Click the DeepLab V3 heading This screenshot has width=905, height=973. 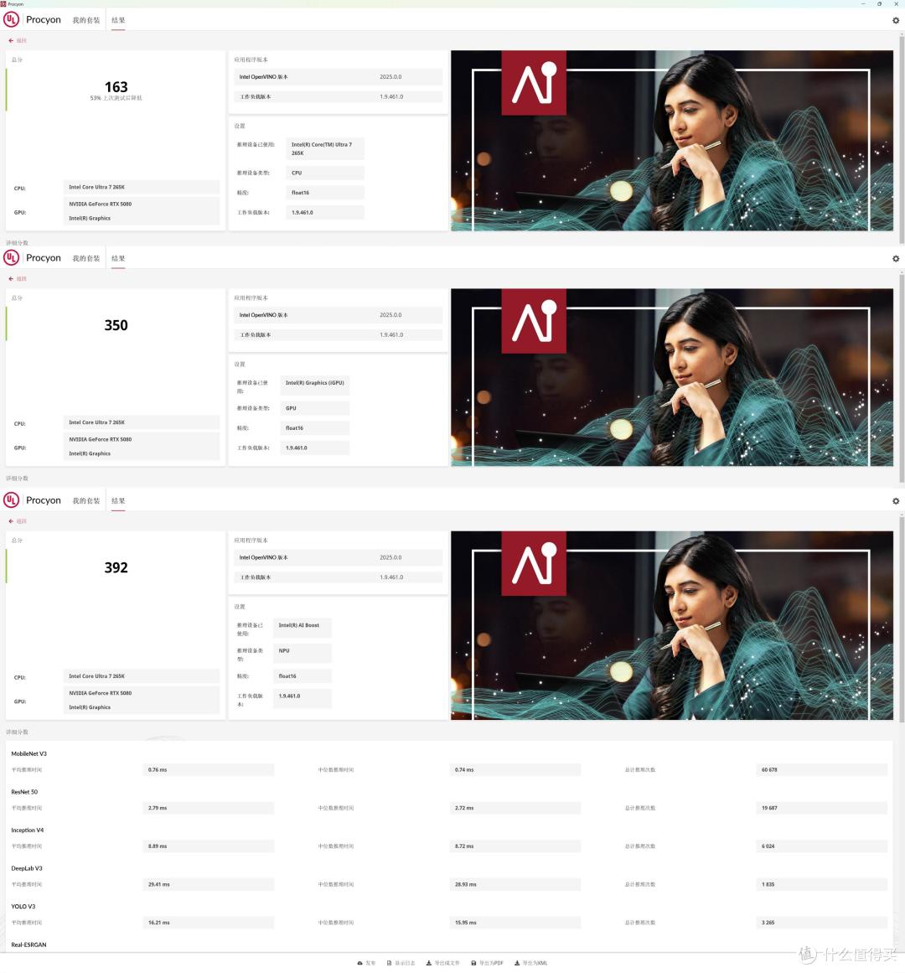(x=27, y=869)
